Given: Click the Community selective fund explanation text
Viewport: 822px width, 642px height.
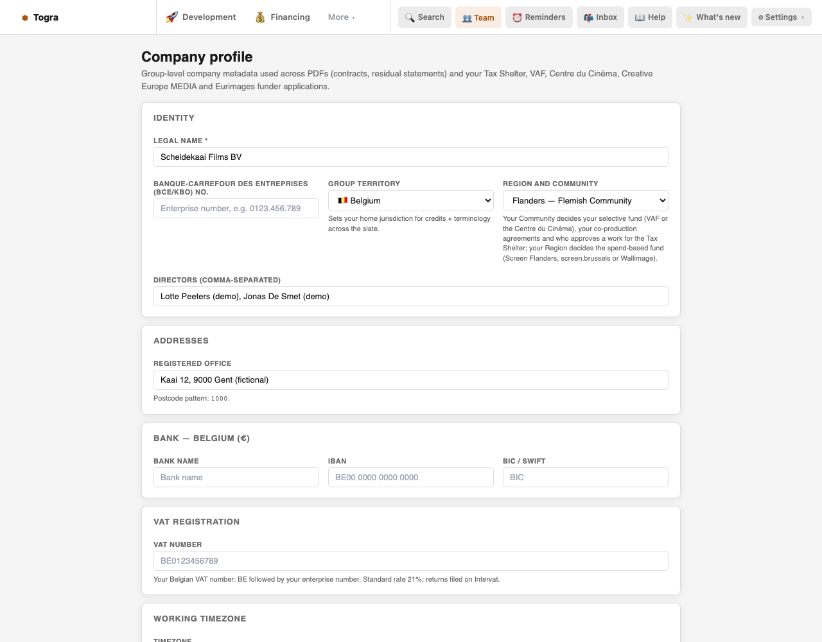Looking at the screenshot, I should pyautogui.click(x=585, y=239).
